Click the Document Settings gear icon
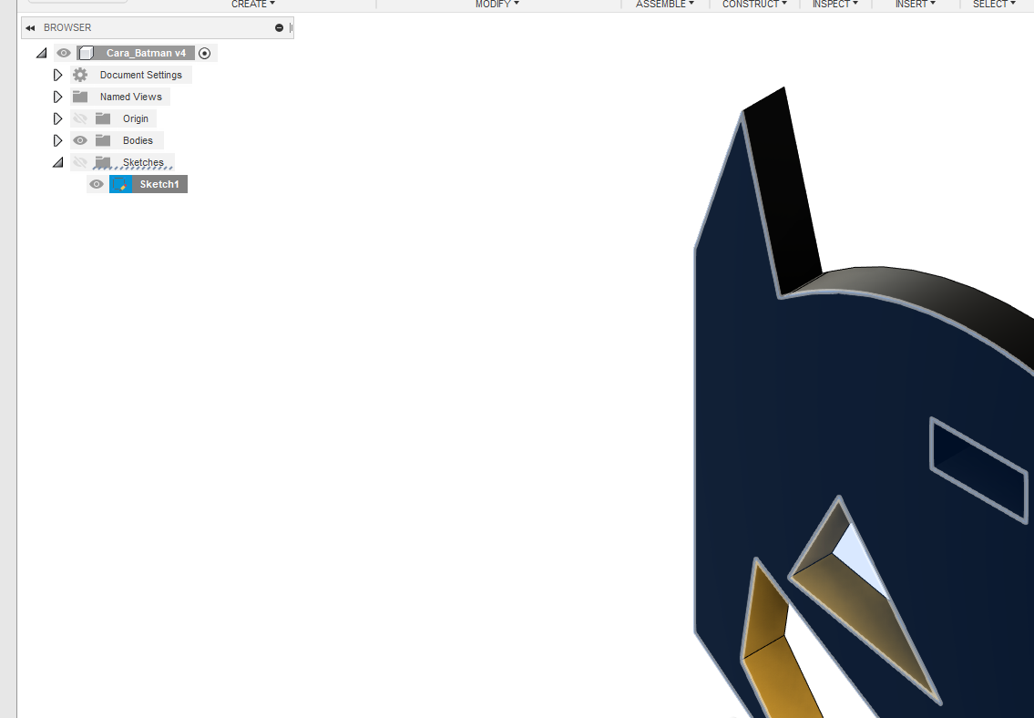 80,75
